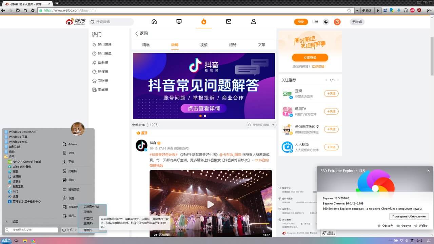Open the messages envelope icon
Viewport: 434px width, 244px height.
229,21
